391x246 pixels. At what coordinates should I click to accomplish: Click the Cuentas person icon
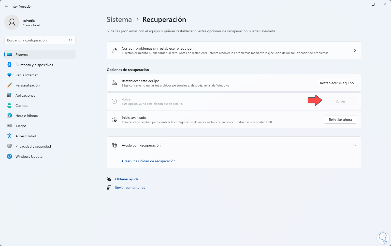pos(9,105)
